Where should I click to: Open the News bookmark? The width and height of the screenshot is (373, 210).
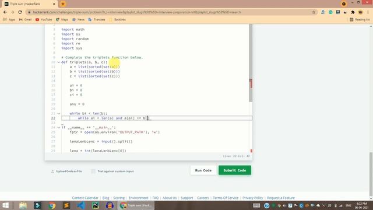tap(78, 19)
